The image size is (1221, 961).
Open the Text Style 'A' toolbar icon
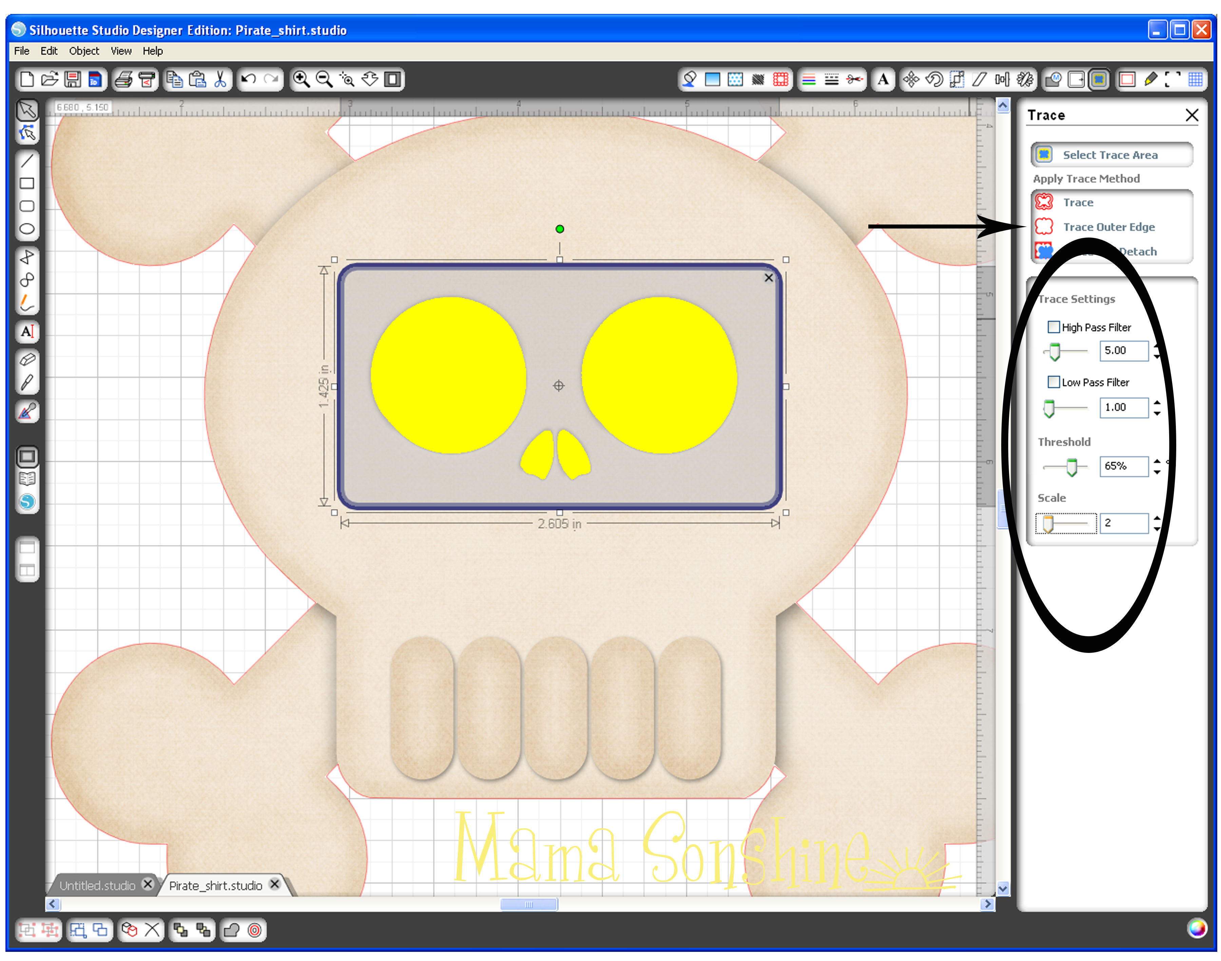tap(883, 79)
